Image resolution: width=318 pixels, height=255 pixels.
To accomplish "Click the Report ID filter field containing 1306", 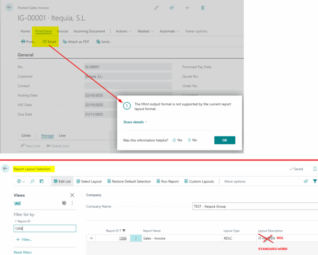I will click(x=44, y=229).
